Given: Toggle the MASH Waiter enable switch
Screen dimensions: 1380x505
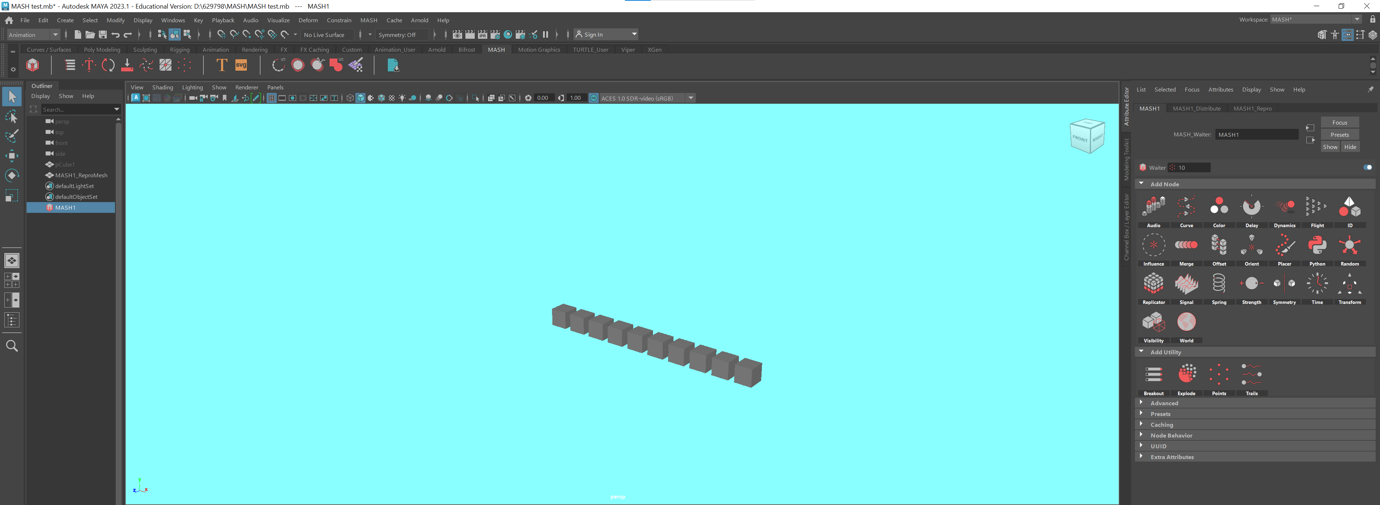Looking at the screenshot, I should point(1367,168).
